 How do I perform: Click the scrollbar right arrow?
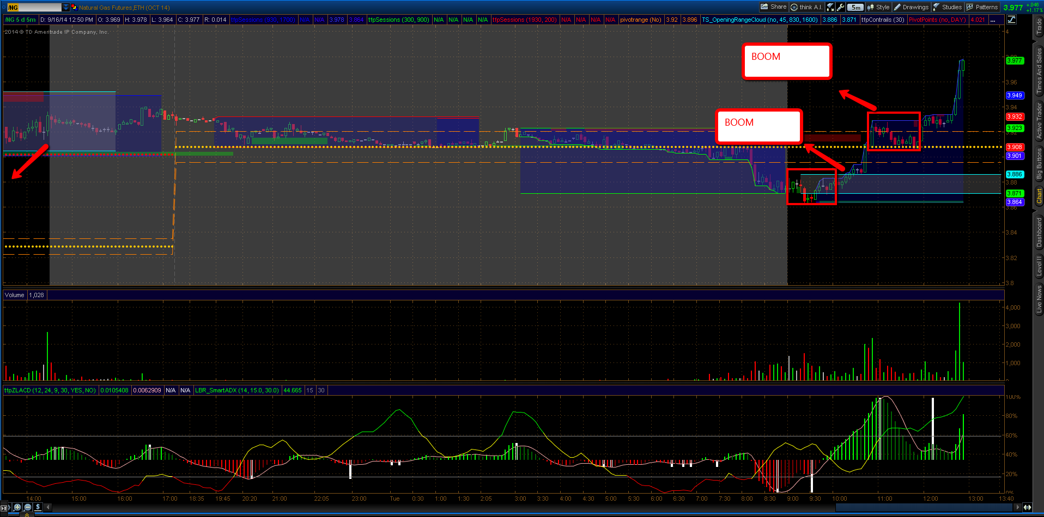click(x=1018, y=507)
